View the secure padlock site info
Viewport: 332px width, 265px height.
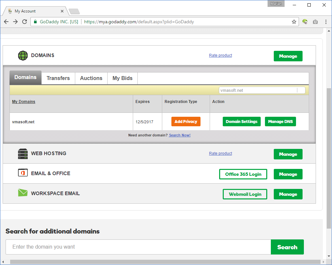35,22
